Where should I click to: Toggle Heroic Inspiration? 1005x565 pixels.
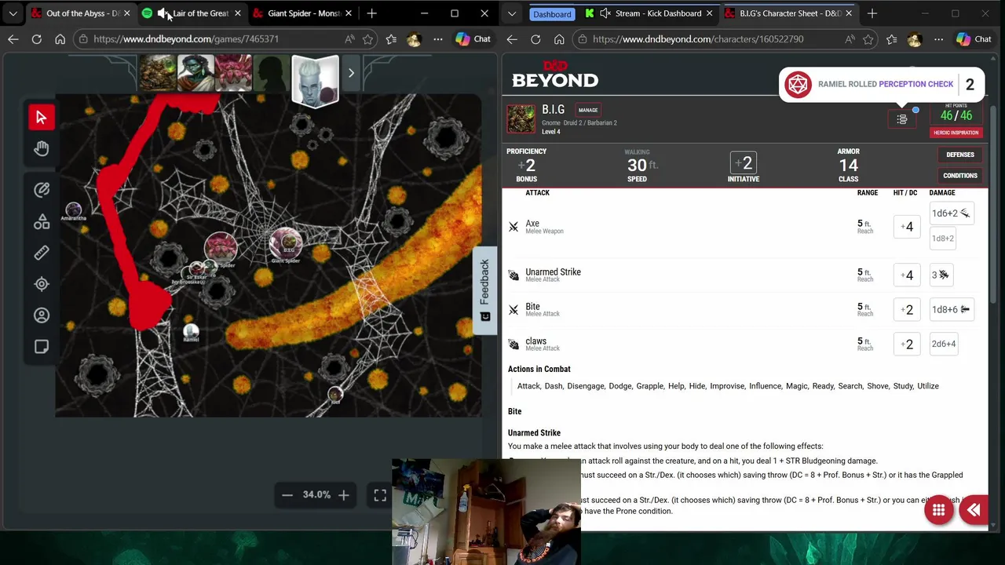(956, 133)
